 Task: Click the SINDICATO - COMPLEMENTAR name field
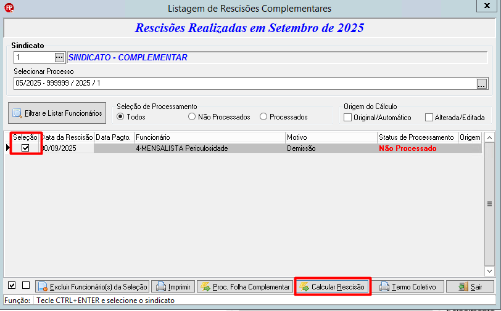point(278,57)
